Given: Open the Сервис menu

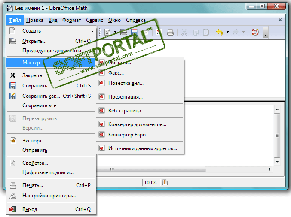Looking at the screenshot, I should coord(95,20).
